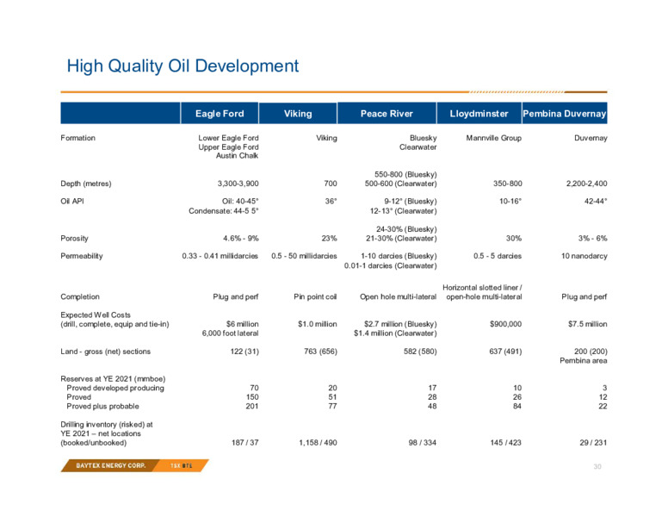Click the '582 (580)' land value
The image size is (668, 517).
[420, 352]
